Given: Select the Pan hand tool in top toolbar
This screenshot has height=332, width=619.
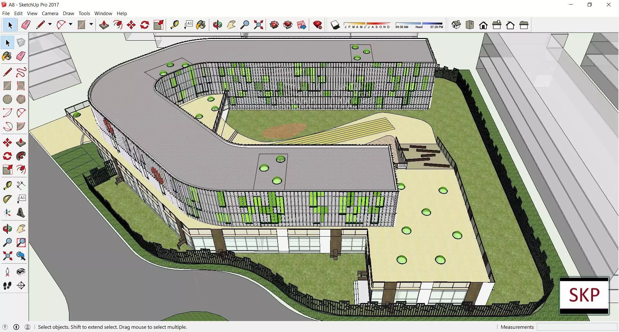Looking at the screenshot, I should [x=231, y=25].
